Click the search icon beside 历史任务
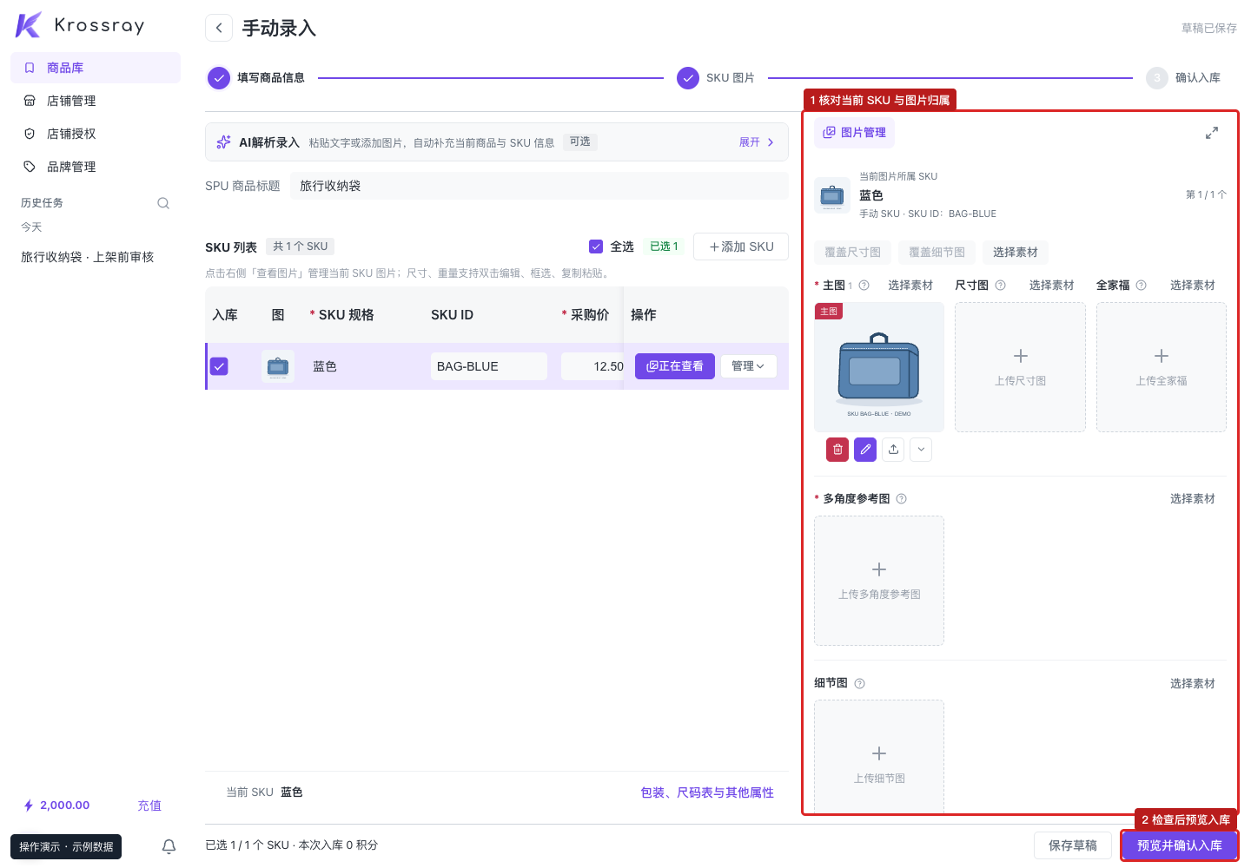This screenshot has width=1251, height=868. click(163, 203)
